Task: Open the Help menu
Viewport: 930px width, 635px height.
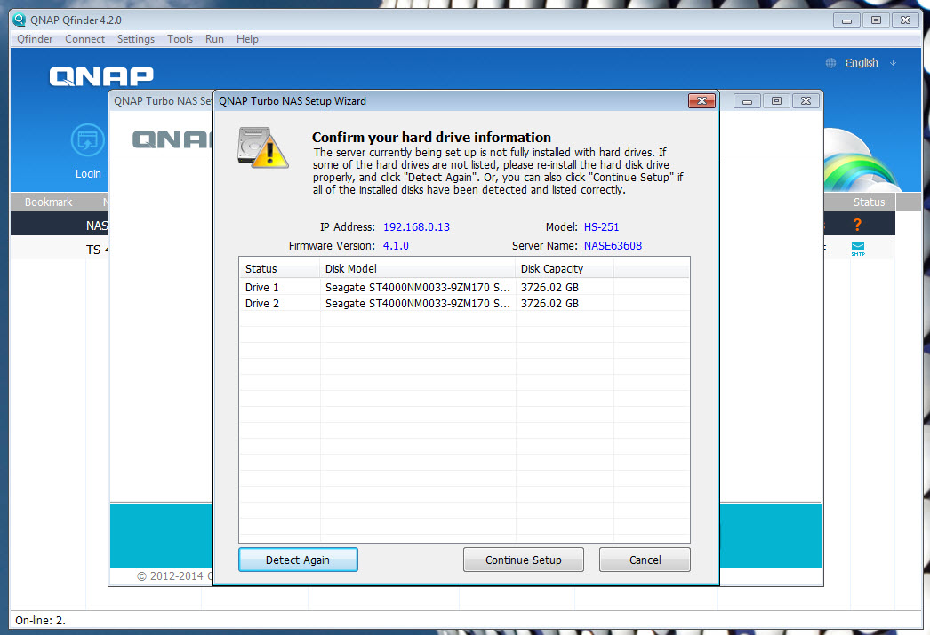Action: coord(247,39)
